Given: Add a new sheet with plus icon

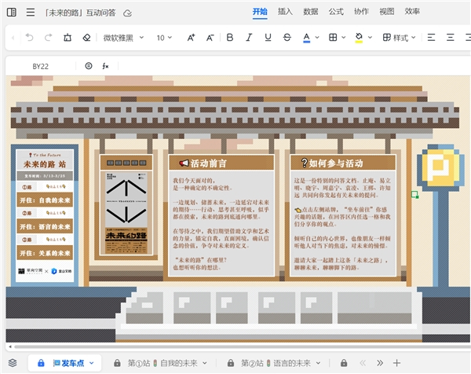Looking at the screenshot, I should (x=396, y=363).
